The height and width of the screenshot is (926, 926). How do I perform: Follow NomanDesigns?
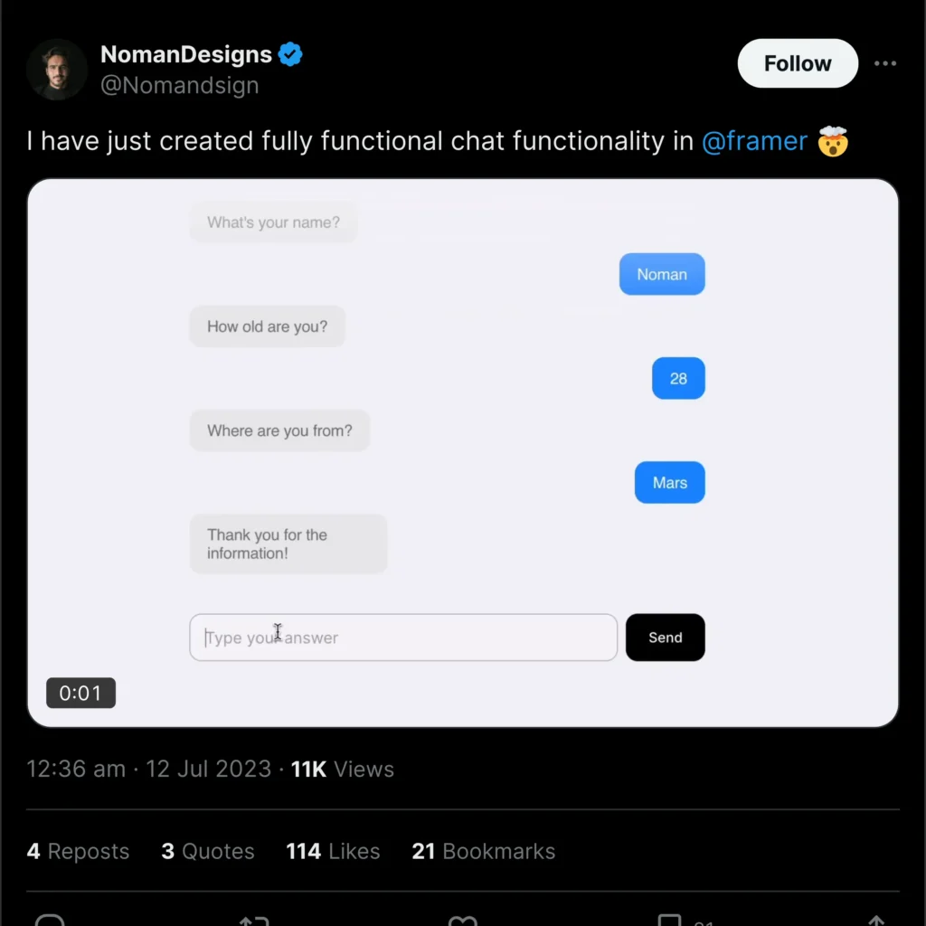(798, 63)
